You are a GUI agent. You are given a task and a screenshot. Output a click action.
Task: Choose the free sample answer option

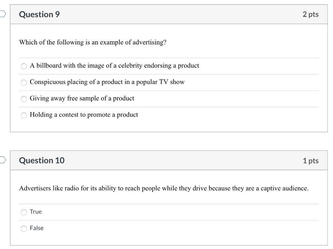(23, 99)
